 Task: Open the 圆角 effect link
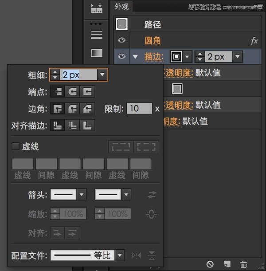click(153, 41)
